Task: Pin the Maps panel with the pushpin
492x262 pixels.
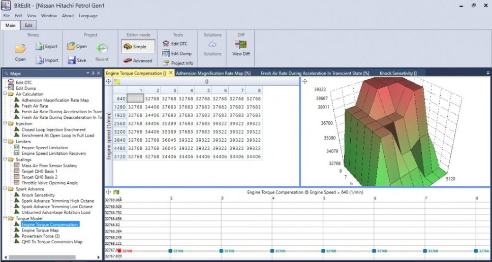Action: click(x=93, y=74)
